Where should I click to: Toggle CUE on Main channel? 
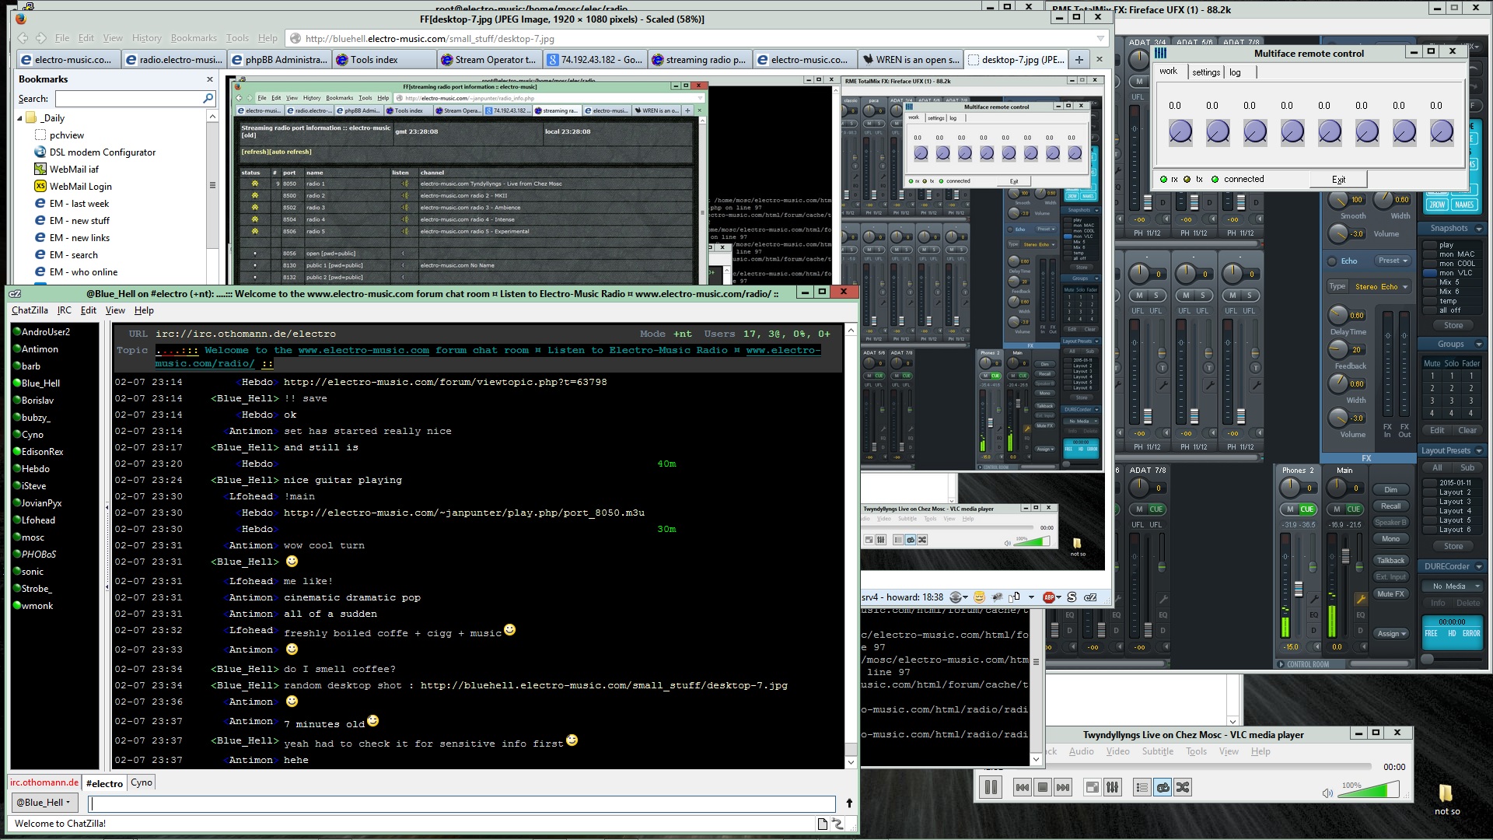(x=1354, y=509)
